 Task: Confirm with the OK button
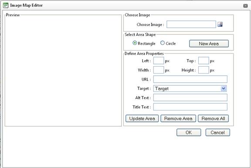(189, 132)
